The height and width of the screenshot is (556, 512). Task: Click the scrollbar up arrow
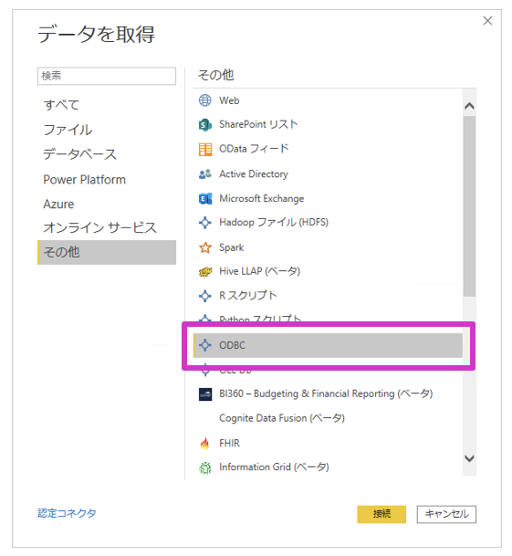tap(469, 106)
